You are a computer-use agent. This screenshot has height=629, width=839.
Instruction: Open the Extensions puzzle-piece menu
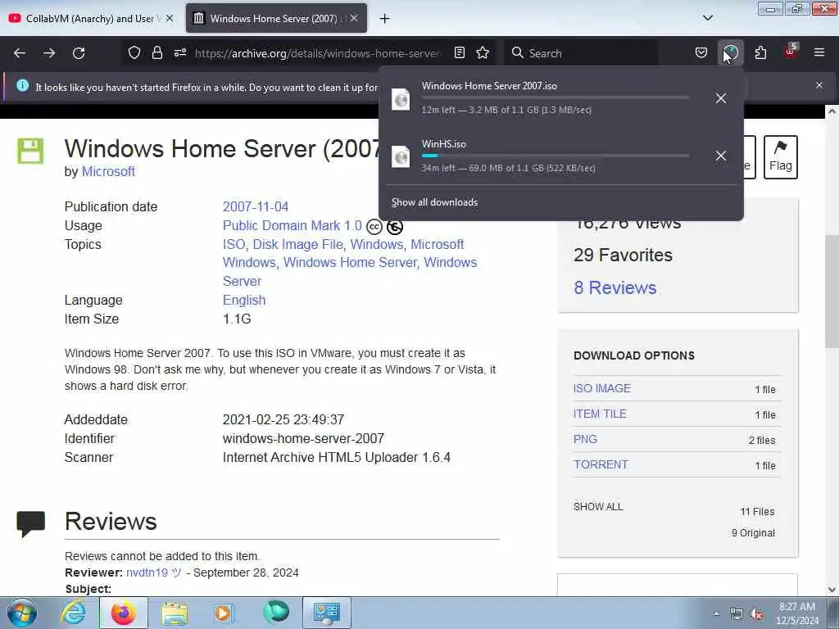click(760, 52)
